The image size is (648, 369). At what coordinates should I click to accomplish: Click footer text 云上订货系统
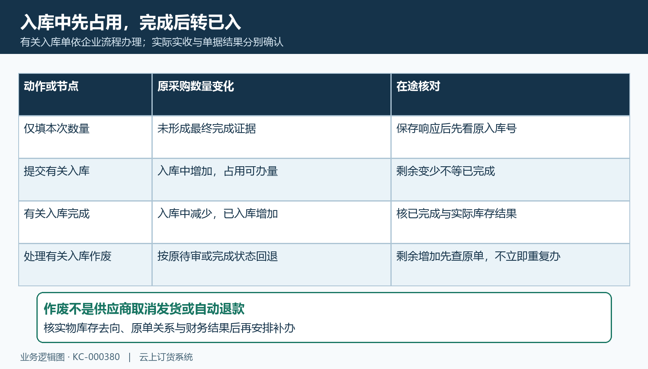(166, 357)
